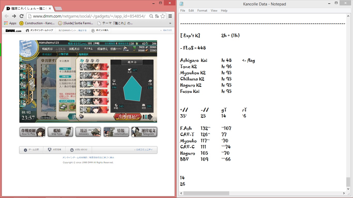This screenshot has width=353, height=198.
Task: Click Notepad vertical scrollbar thumb
Action: point(348,182)
